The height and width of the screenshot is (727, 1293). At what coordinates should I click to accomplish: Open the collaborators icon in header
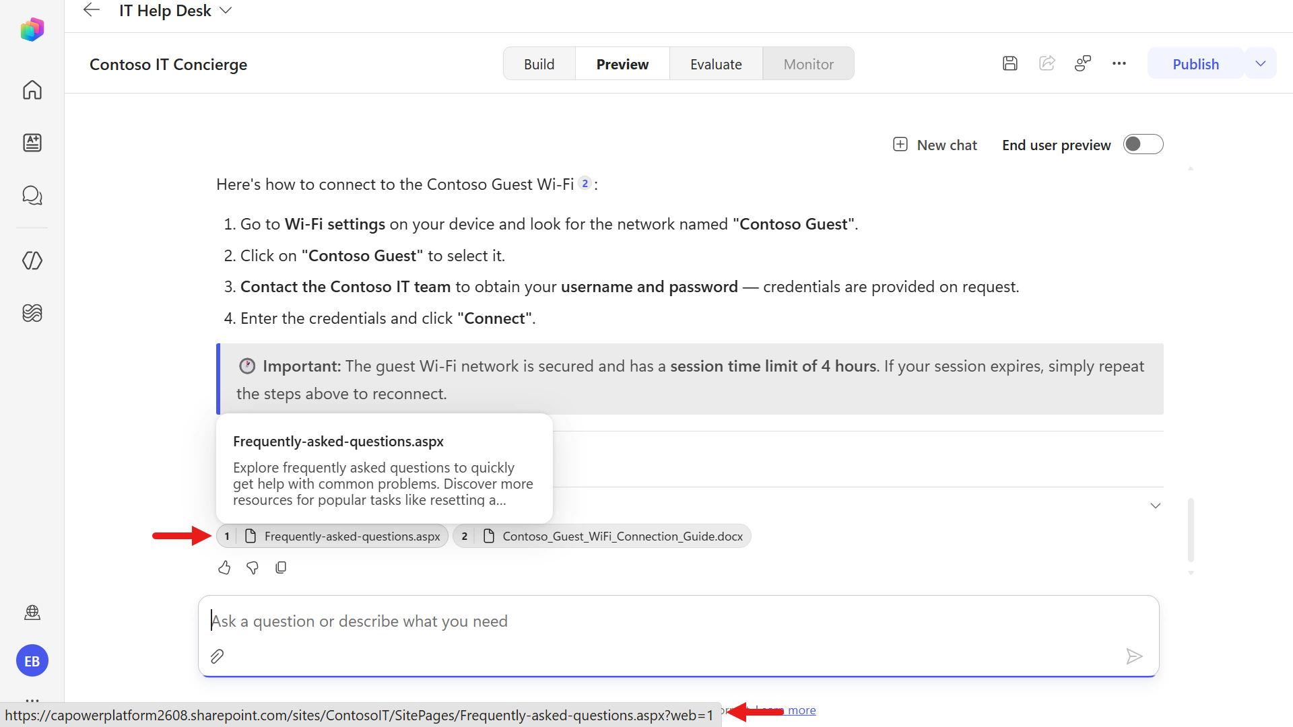point(1083,63)
